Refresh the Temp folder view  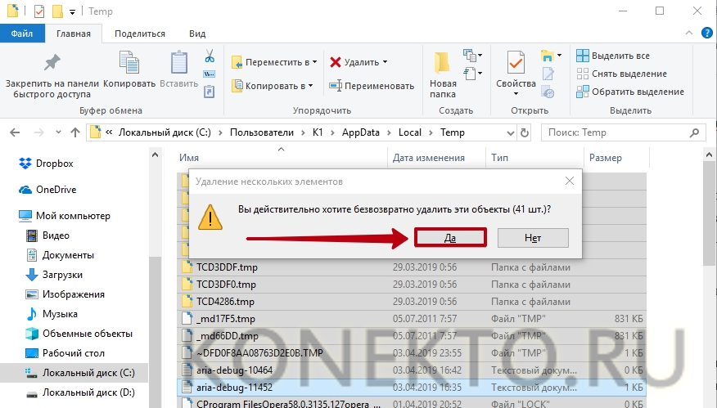coord(525,132)
